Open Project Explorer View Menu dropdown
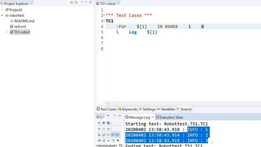 pos(82,2)
